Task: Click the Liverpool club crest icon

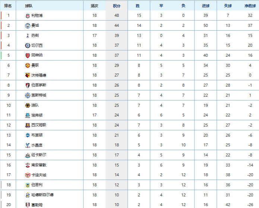Action: (28, 16)
